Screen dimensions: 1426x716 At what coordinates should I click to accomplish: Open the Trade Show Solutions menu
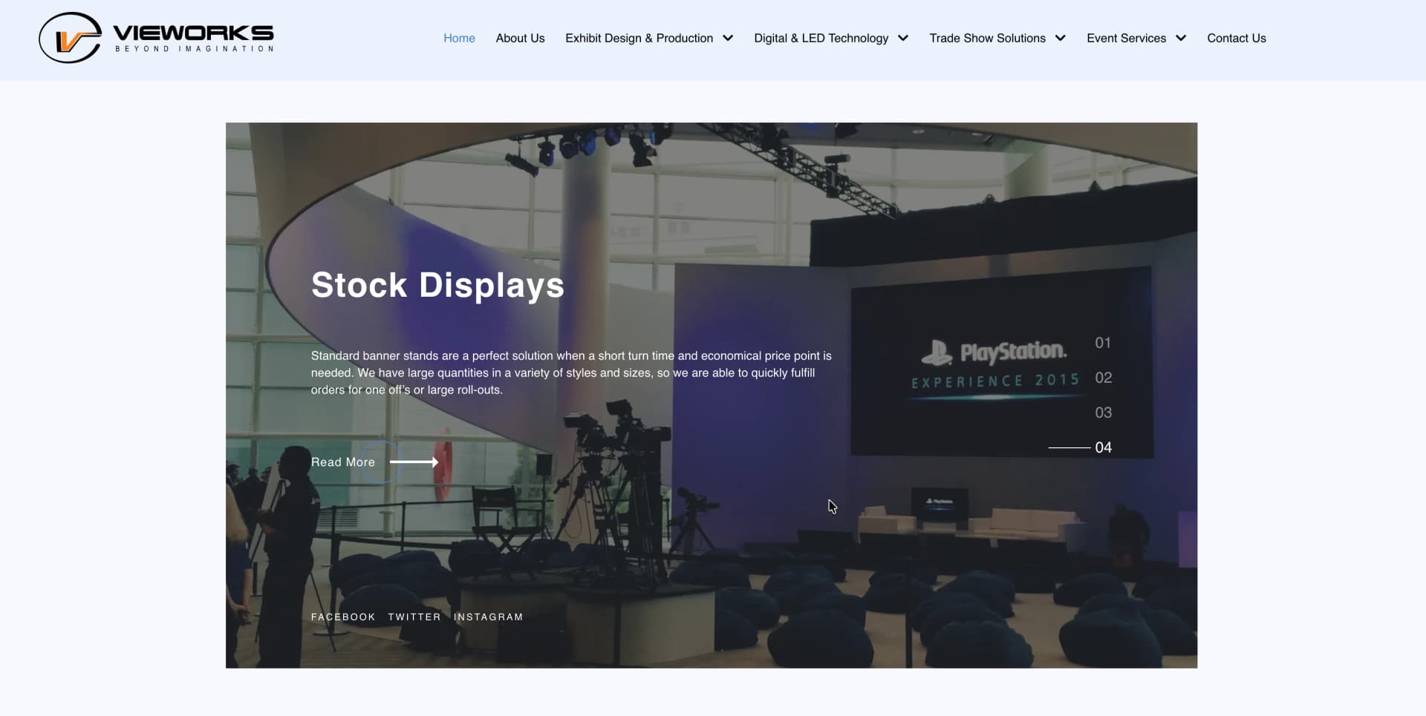click(x=987, y=39)
